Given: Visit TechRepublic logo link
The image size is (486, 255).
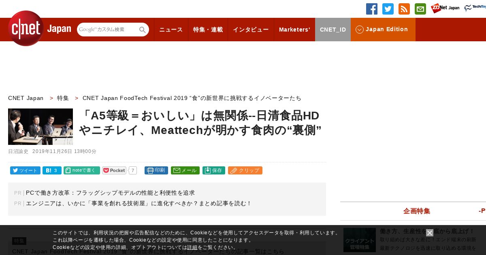Looking at the screenshot, I should 475,8.
